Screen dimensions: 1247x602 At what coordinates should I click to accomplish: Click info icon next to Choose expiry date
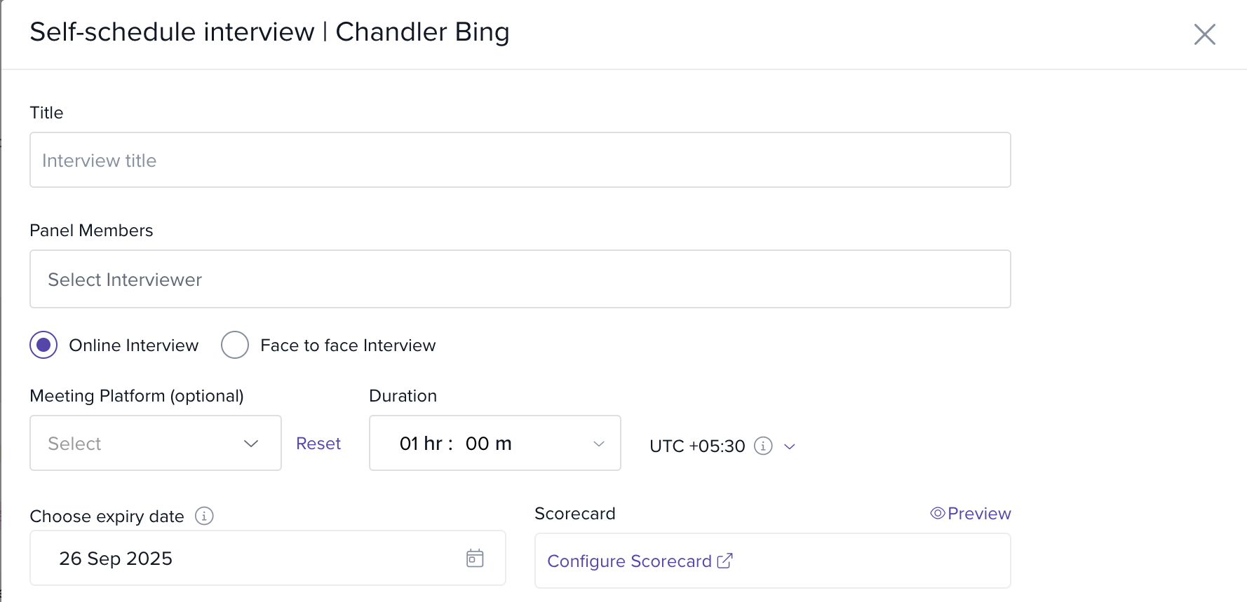[x=204, y=517]
